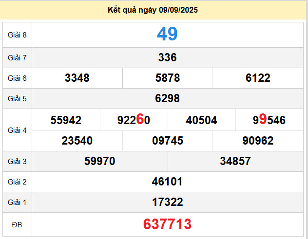Image resolution: width=308 pixels, height=239 pixels.
Task: Select Giải 6 number 3348
Action: point(77,78)
